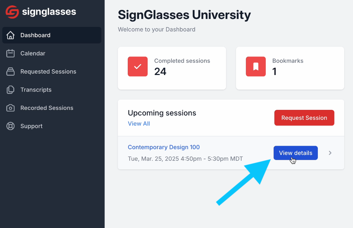Open Transcripts label in sidebar
The width and height of the screenshot is (353, 228).
pyautogui.click(x=36, y=90)
